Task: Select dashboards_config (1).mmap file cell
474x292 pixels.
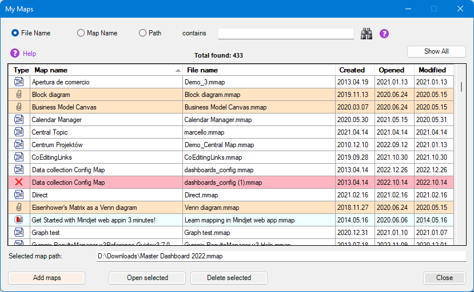Action: coord(259,182)
